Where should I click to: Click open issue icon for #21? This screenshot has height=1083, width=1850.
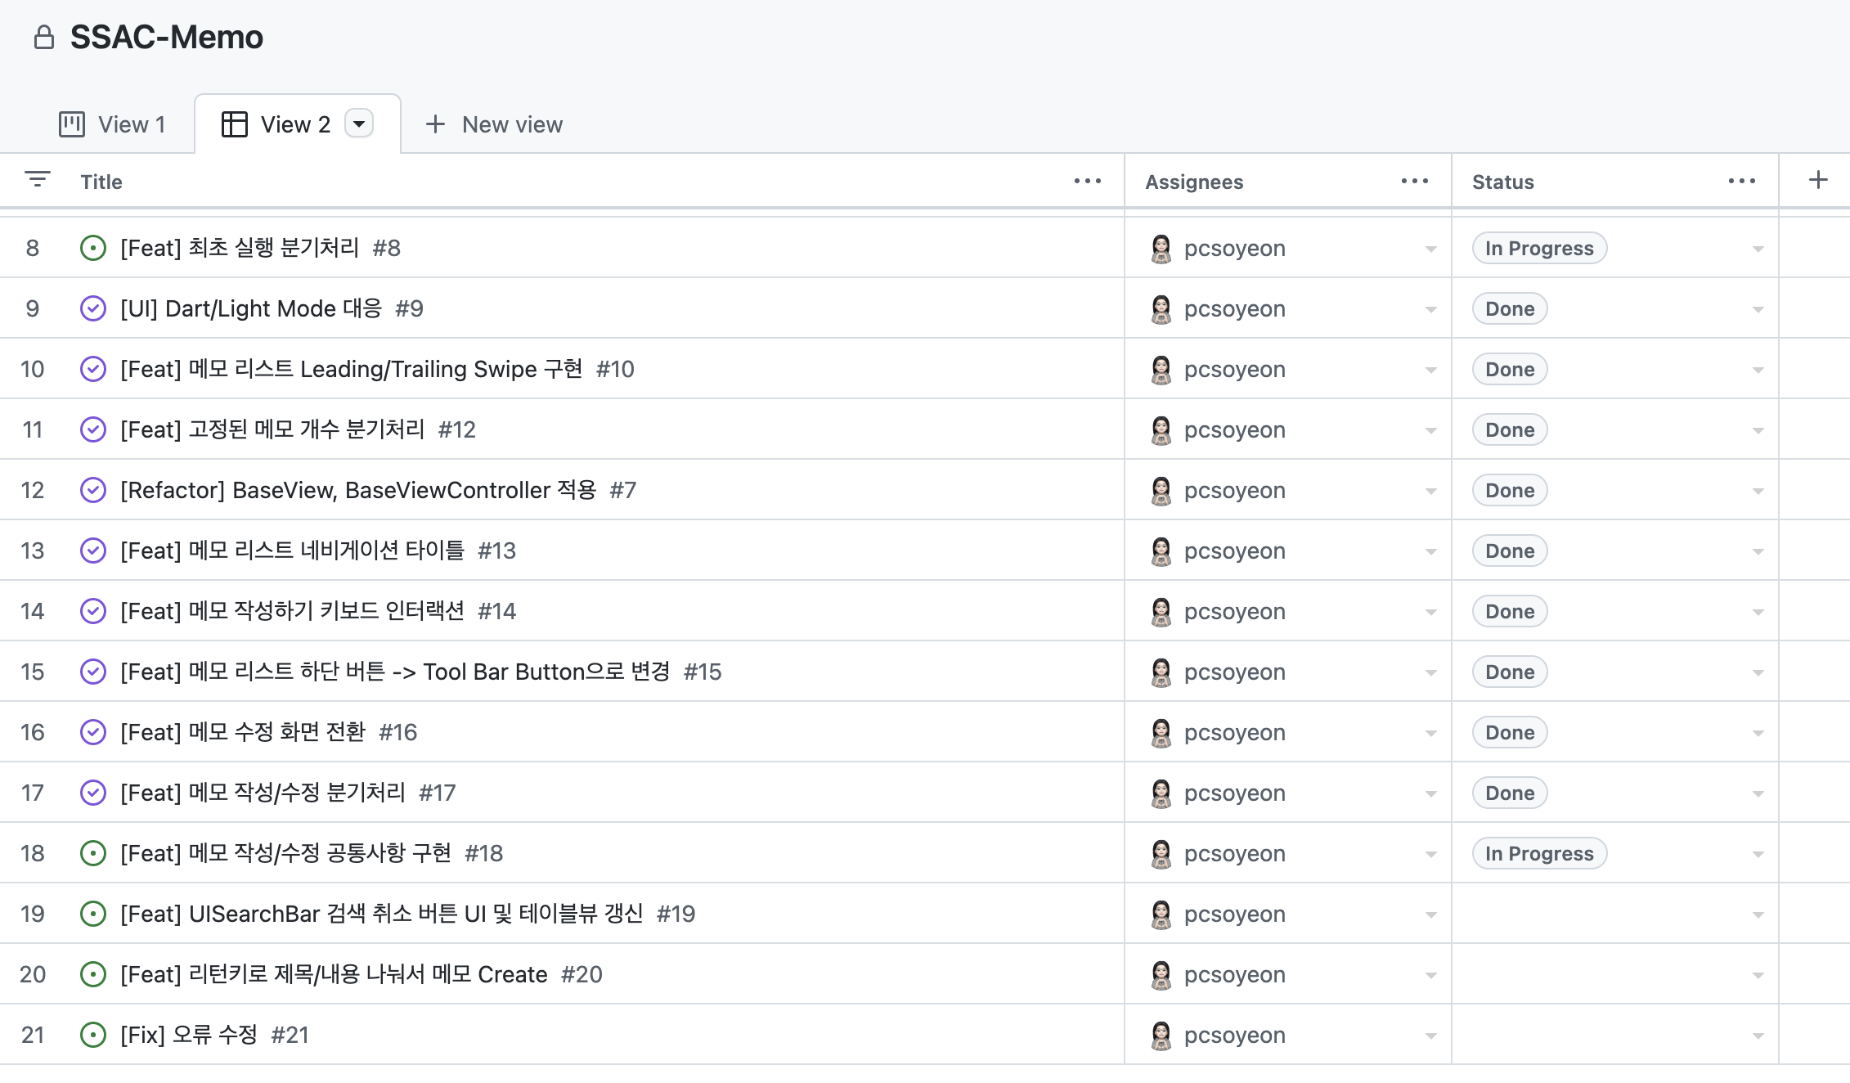click(x=93, y=1035)
